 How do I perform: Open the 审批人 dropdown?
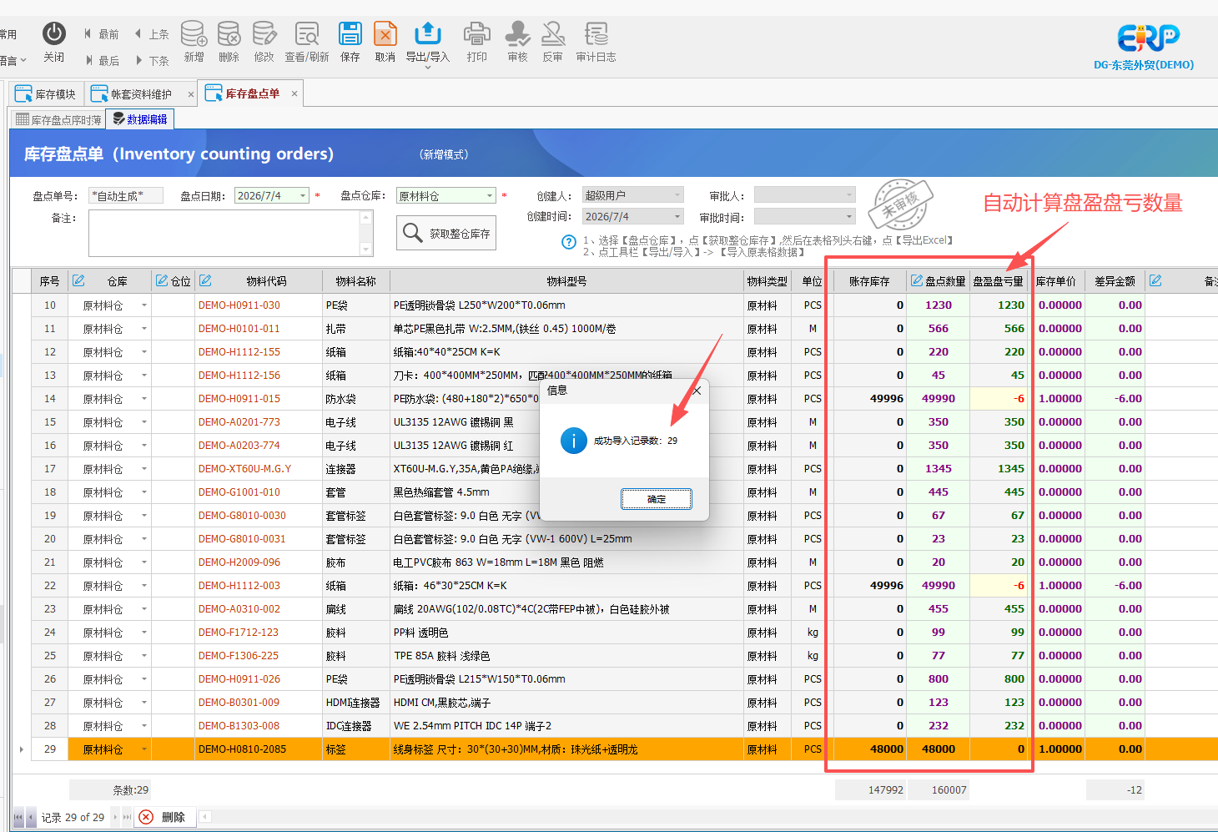[849, 194]
